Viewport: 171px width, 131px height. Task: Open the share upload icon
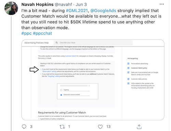[x=139, y=127]
